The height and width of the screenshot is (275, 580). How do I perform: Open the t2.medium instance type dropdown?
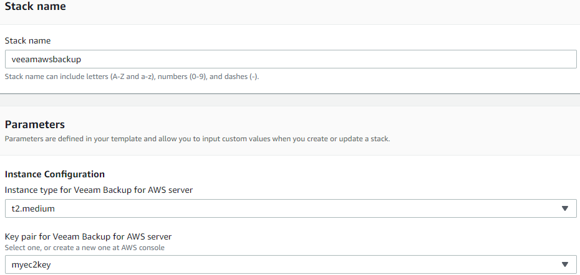291,208
